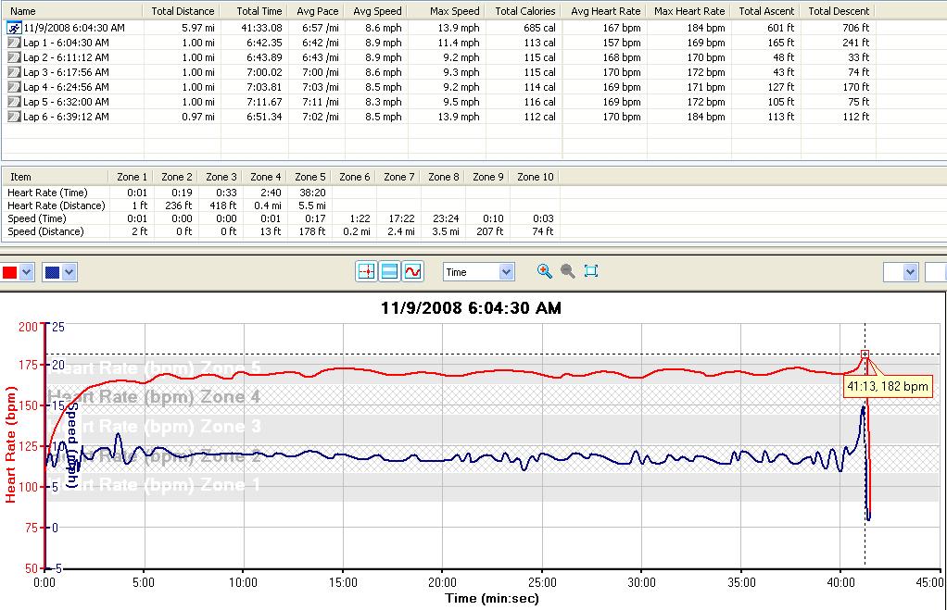Click the red heart rate color swatch
Image resolution: width=947 pixels, height=610 pixels.
(9, 273)
